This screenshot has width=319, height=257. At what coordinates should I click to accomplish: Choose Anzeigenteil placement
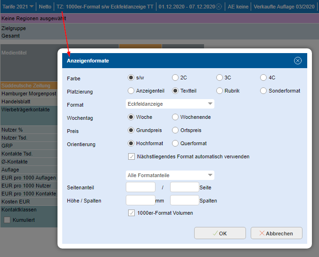coord(131,91)
